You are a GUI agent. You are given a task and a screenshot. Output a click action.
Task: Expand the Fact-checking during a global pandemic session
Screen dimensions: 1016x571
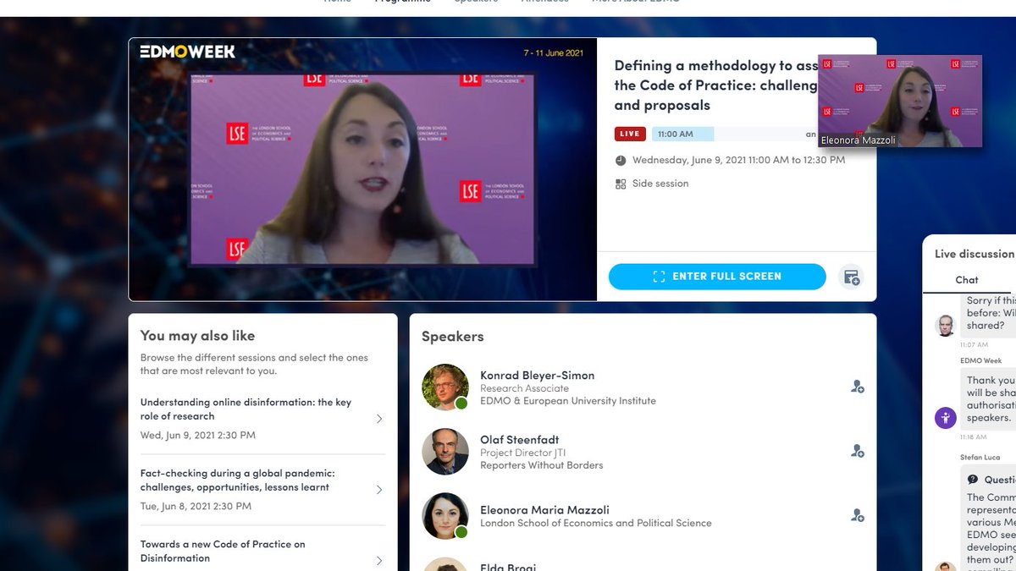click(379, 480)
